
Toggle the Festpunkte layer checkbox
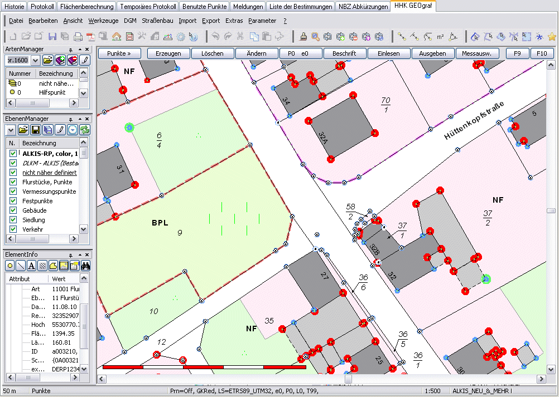13,201
